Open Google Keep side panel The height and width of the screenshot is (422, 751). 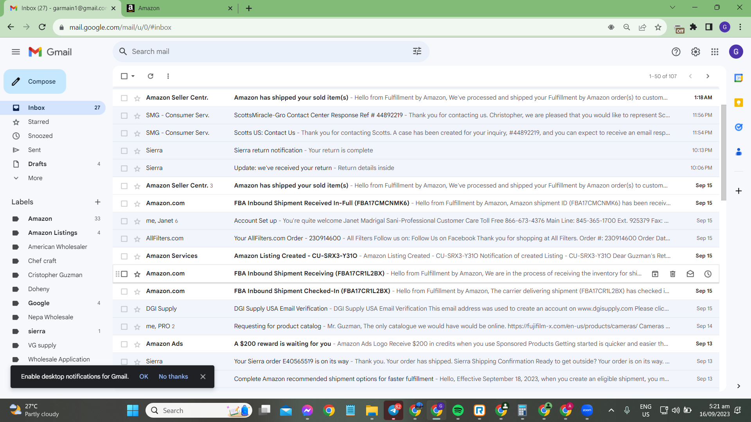click(x=738, y=102)
